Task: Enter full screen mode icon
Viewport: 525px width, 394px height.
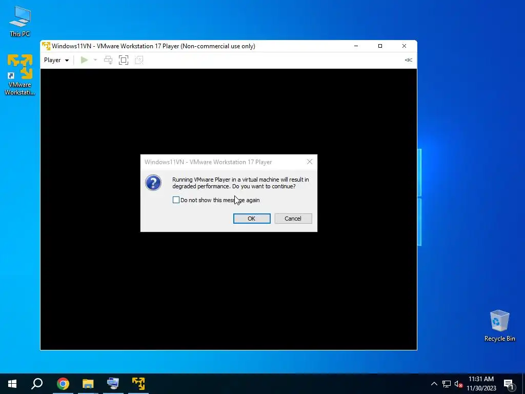Action: (124, 60)
